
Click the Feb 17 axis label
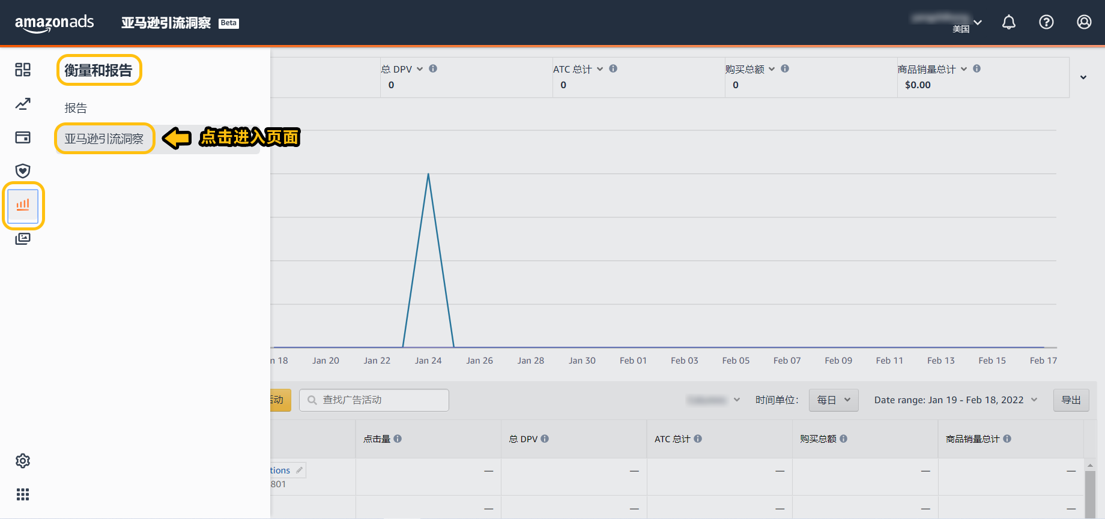coord(1044,361)
